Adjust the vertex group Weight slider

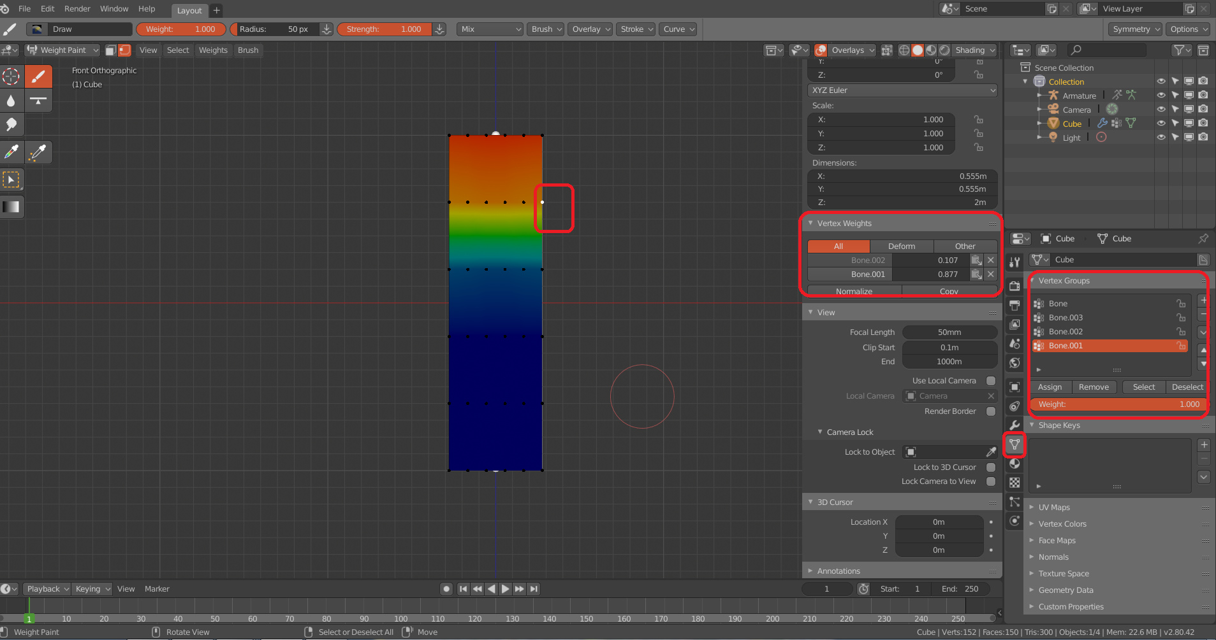pyautogui.click(x=1118, y=404)
